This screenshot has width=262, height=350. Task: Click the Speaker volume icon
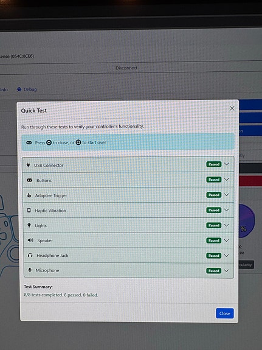point(30,240)
